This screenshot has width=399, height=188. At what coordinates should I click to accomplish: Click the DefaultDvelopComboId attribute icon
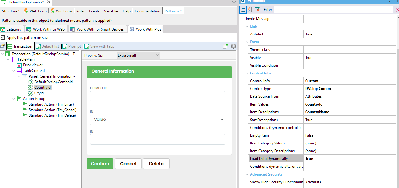tap(30, 82)
